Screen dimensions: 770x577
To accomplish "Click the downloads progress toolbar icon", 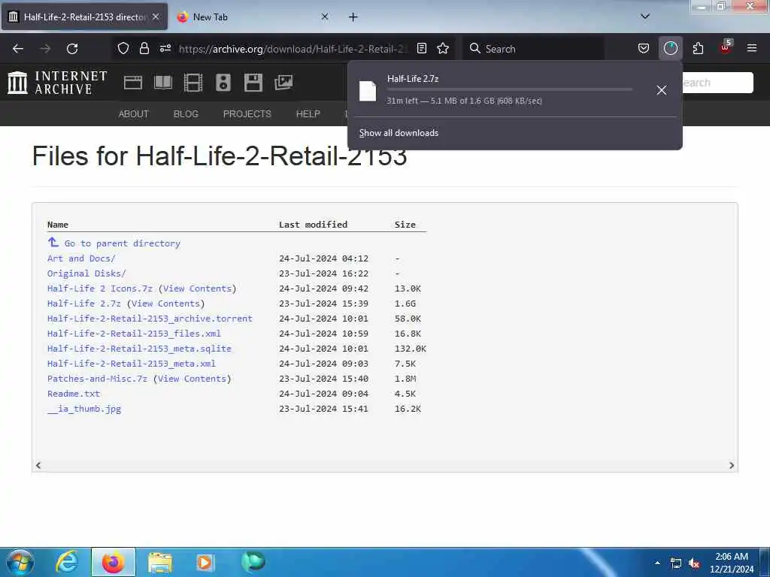I will tap(670, 48).
